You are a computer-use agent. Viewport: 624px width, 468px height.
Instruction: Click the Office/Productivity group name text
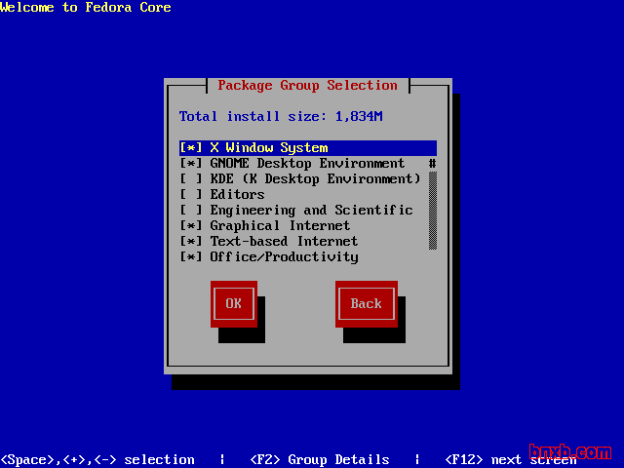[x=284, y=257]
